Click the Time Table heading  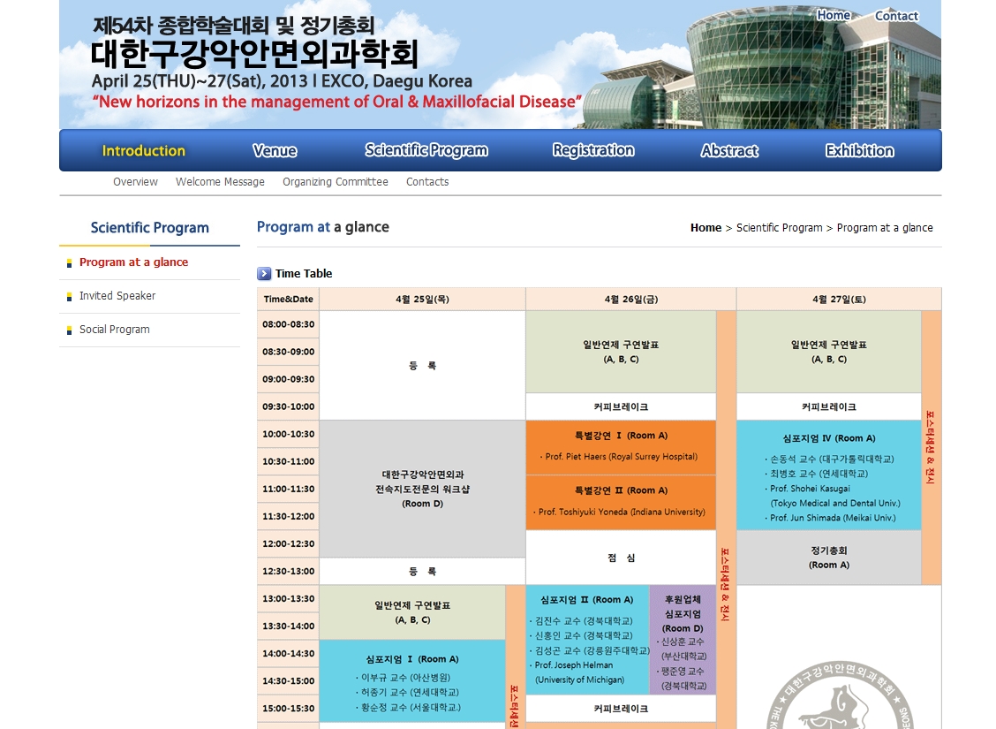[304, 274]
